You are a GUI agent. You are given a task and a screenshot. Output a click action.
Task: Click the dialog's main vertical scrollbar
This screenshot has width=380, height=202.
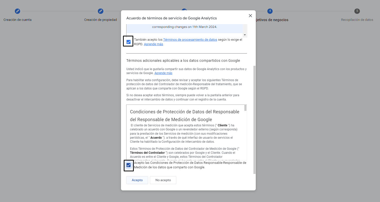point(255,120)
